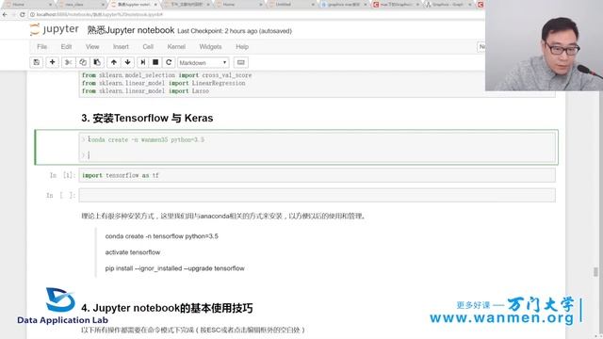
Task: Open the Insert menu
Action: [x=121, y=46]
